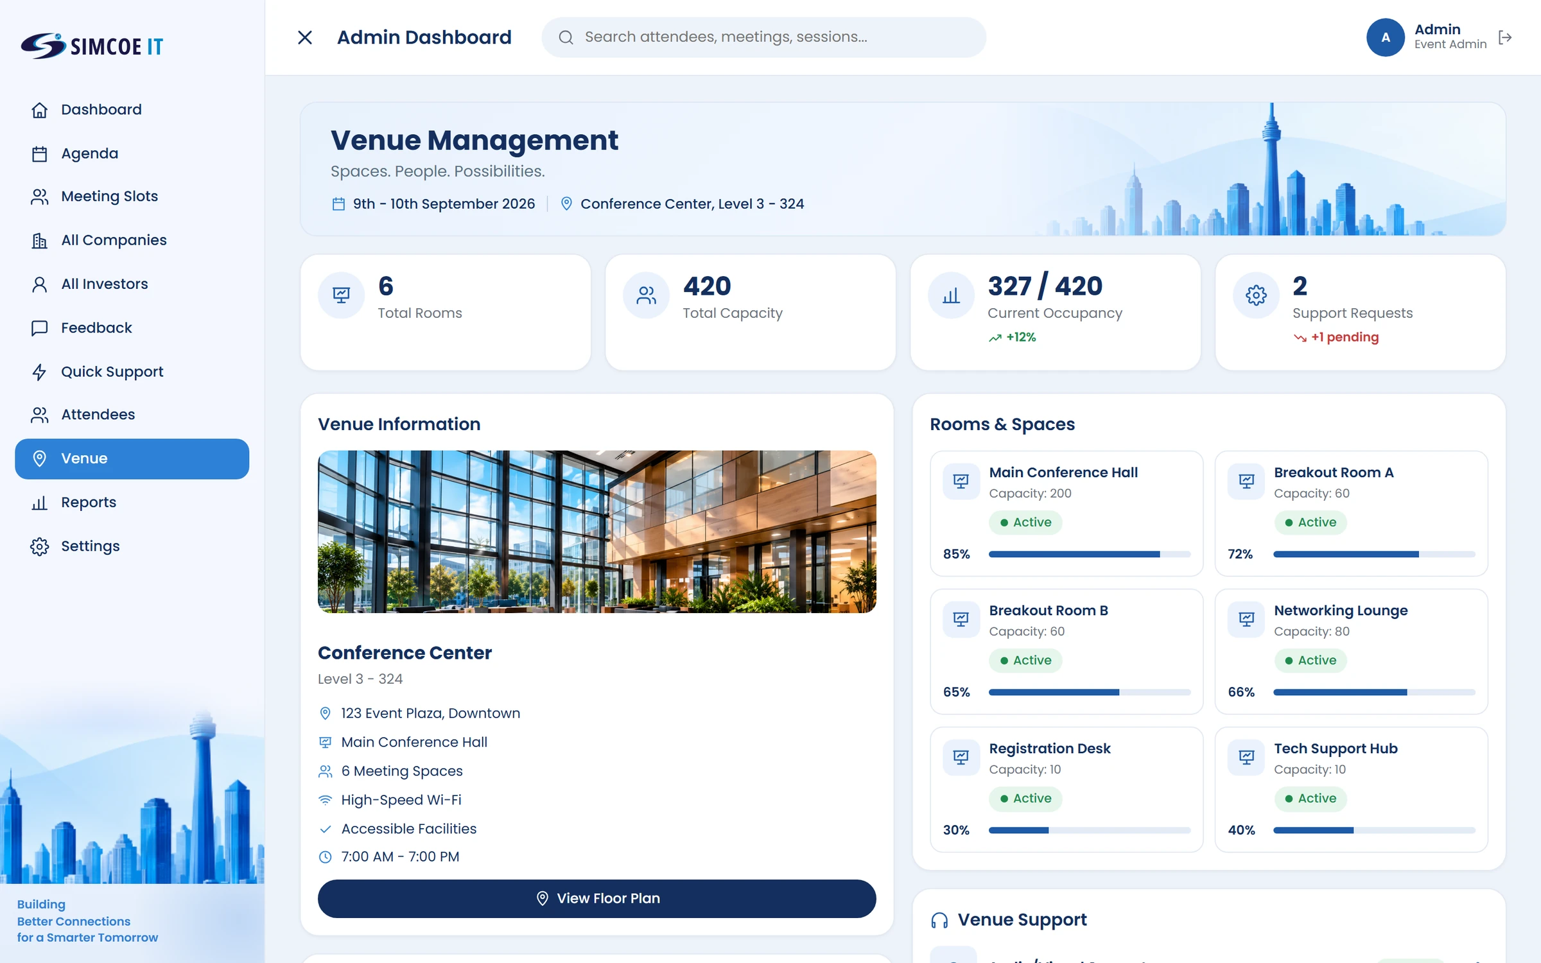Viewport: 1541px width, 963px height.
Task: Open Quick Support
Action: pyautogui.click(x=132, y=372)
